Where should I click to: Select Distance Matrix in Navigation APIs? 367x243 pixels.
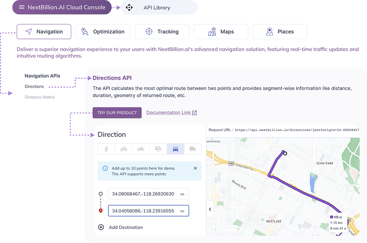click(40, 97)
